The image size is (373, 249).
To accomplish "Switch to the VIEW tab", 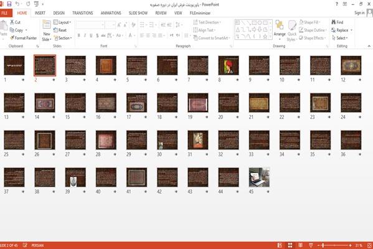I will 178,13.
